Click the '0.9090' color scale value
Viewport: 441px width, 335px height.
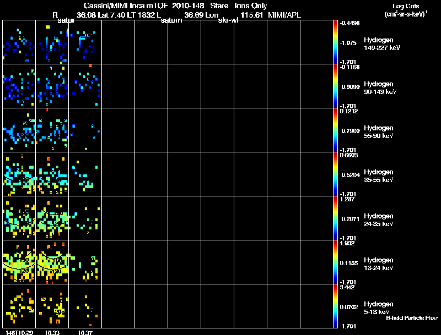(351, 87)
